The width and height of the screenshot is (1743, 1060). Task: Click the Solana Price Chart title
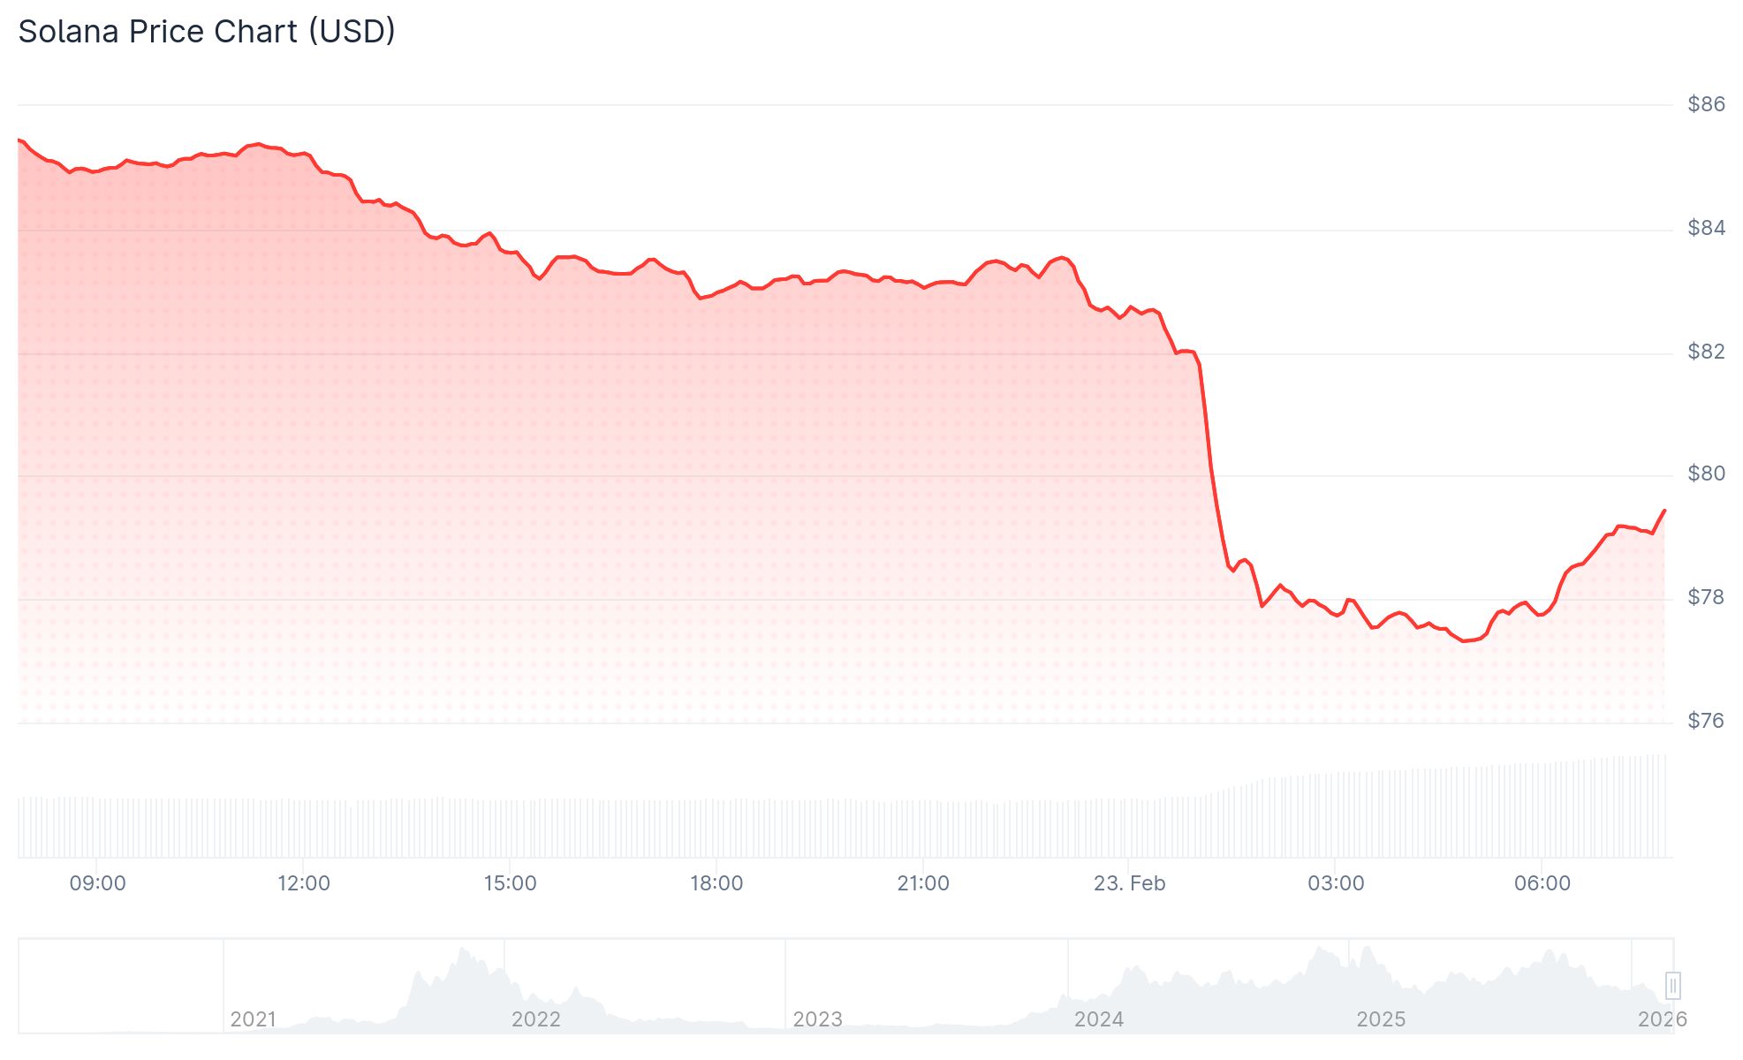pyautogui.click(x=207, y=32)
